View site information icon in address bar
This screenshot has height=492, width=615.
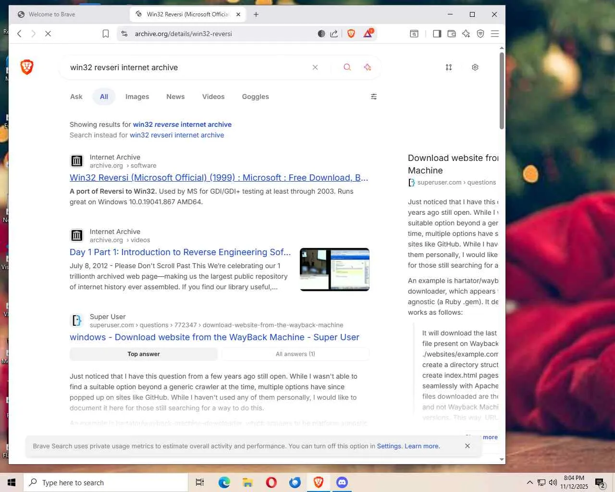click(124, 34)
